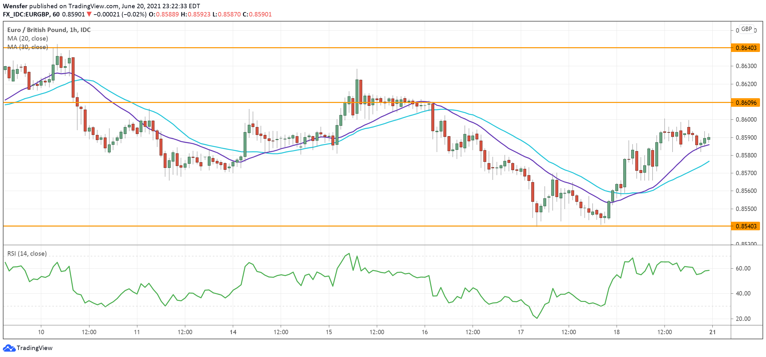The height and width of the screenshot is (357, 766).
Task: Click date label 14 on time axis
Action: pos(233,332)
